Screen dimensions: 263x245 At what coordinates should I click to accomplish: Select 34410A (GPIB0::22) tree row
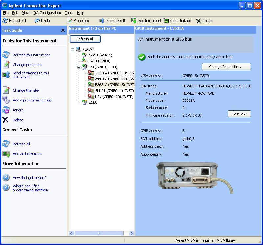(x=112, y=79)
